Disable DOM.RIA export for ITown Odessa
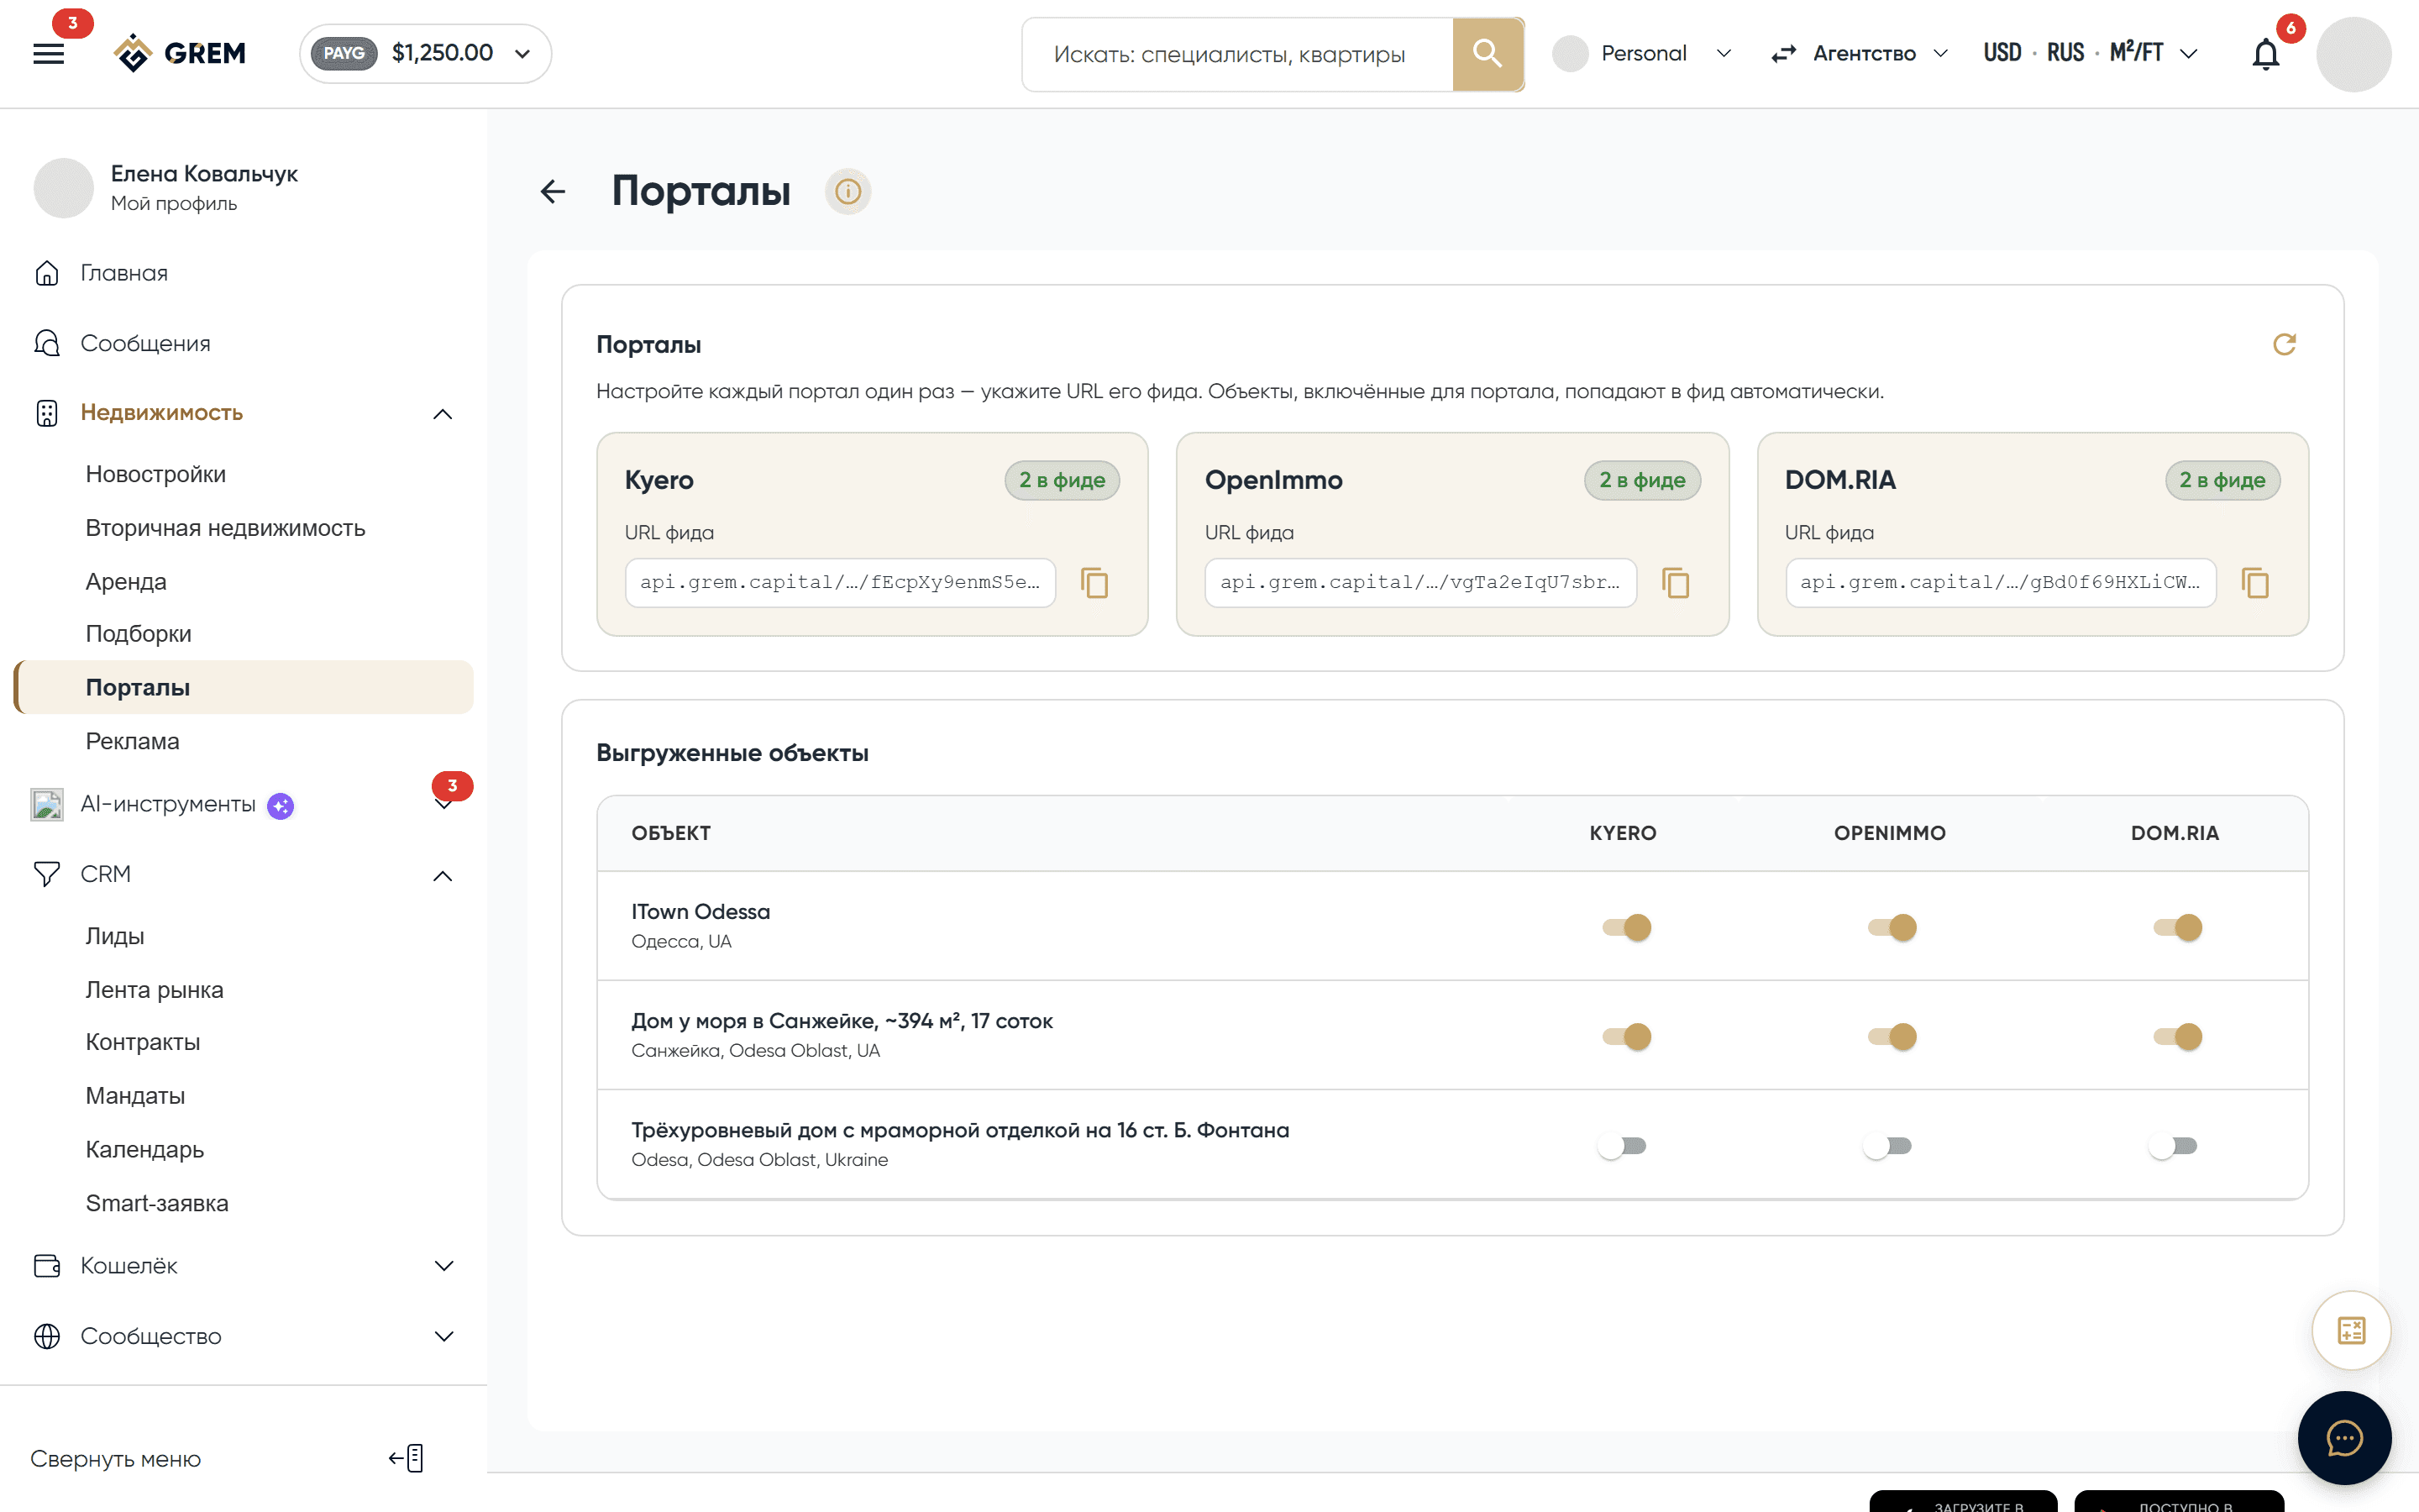Image resolution: width=2419 pixels, height=1512 pixels. coord(2177,927)
